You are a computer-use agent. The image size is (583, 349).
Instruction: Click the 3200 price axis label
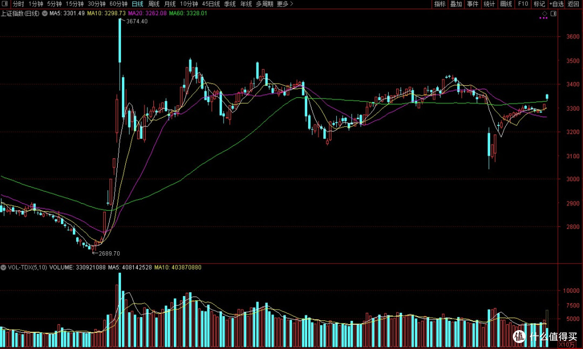pos(573,132)
